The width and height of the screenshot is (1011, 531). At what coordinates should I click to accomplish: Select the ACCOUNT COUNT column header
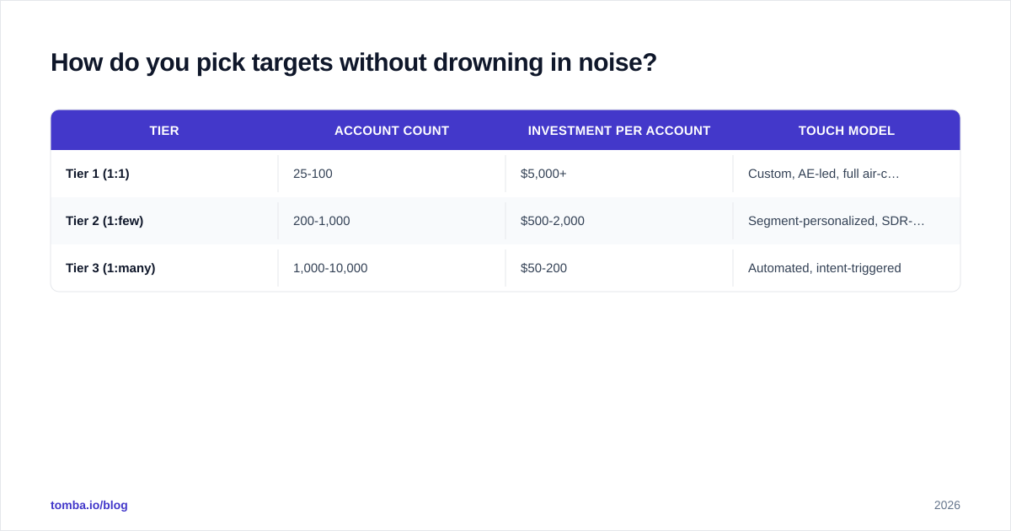pos(392,131)
